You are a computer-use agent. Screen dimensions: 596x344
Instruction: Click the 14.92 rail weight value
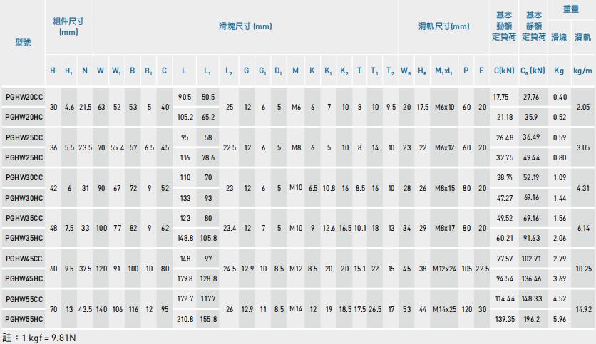pyautogui.click(x=583, y=308)
